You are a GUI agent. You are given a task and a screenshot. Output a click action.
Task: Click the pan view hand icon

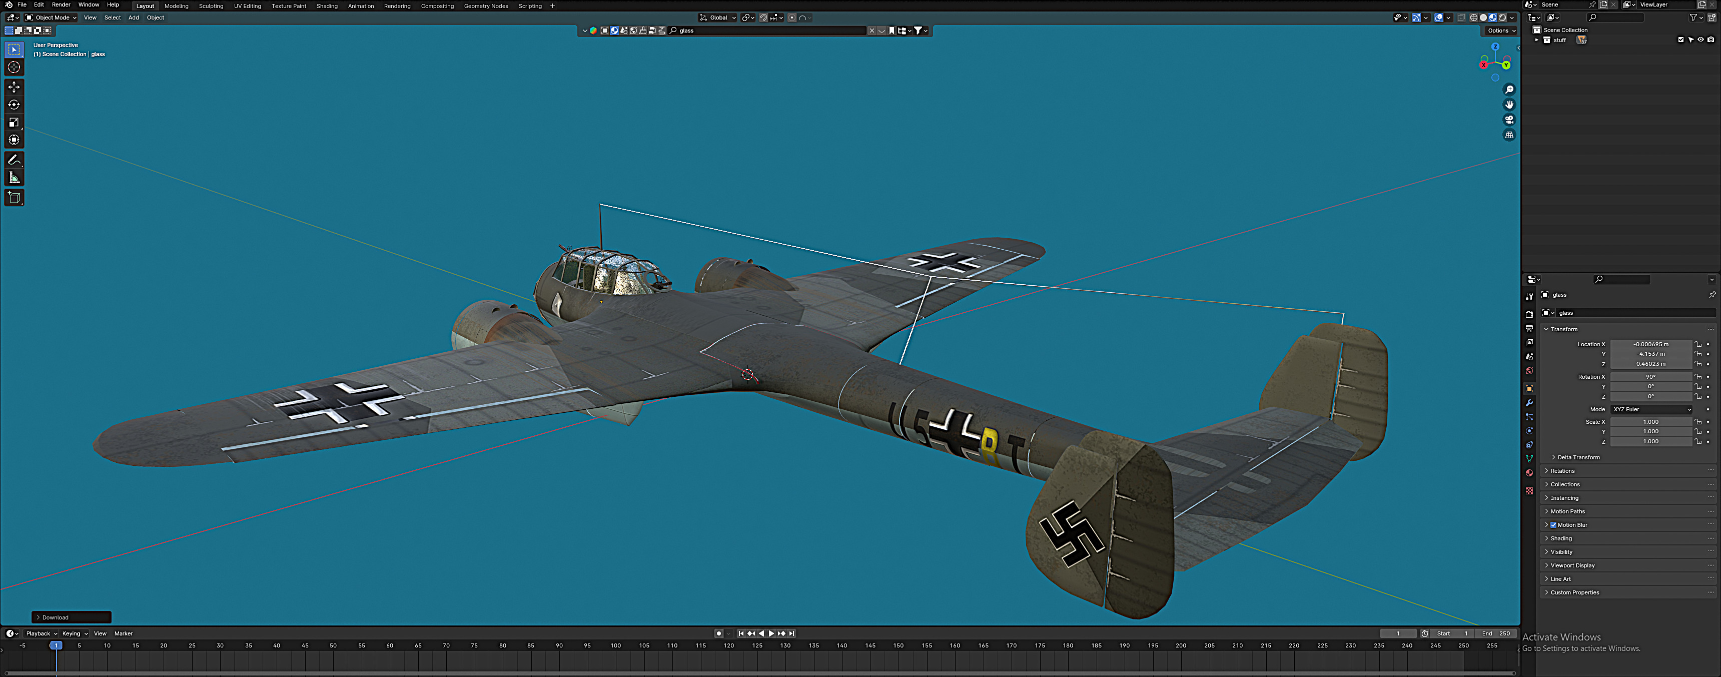[x=1509, y=105]
